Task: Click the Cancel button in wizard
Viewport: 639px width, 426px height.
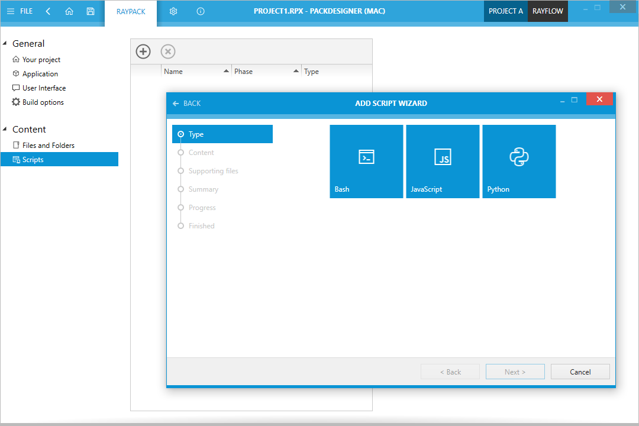Action: tap(580, 372)
